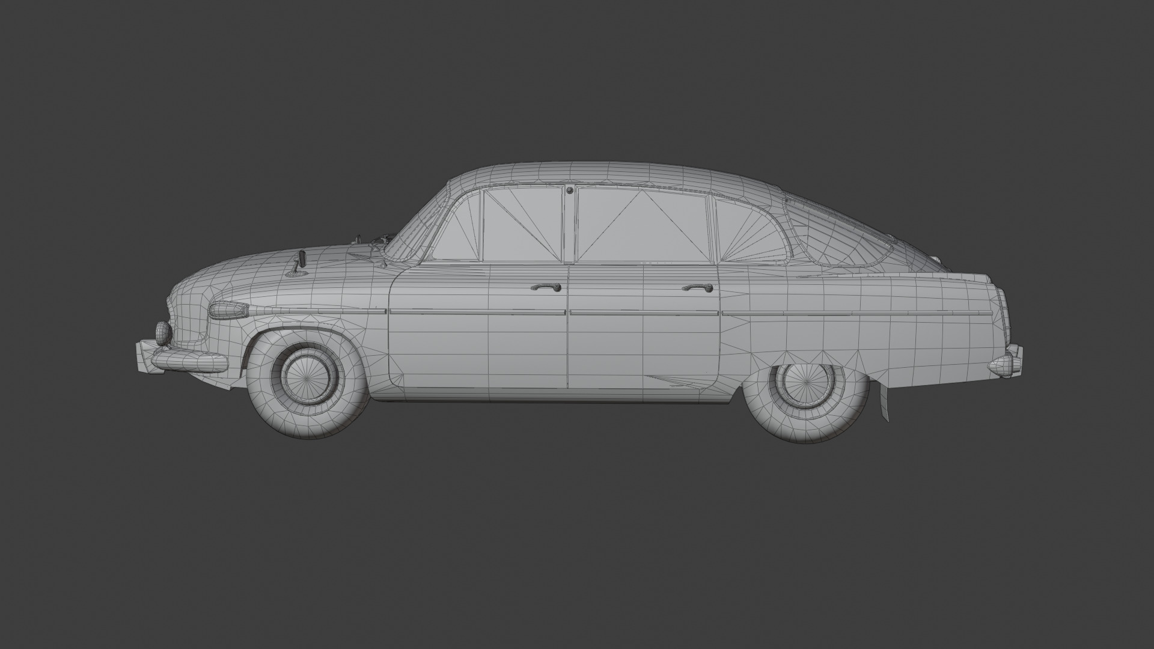Select the front headlight on the fender

pyautogui.click(x=228, y=310)
